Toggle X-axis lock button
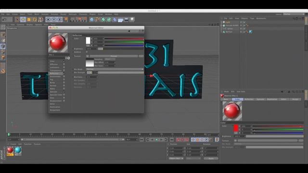308x173 pixels. point(48,19)
